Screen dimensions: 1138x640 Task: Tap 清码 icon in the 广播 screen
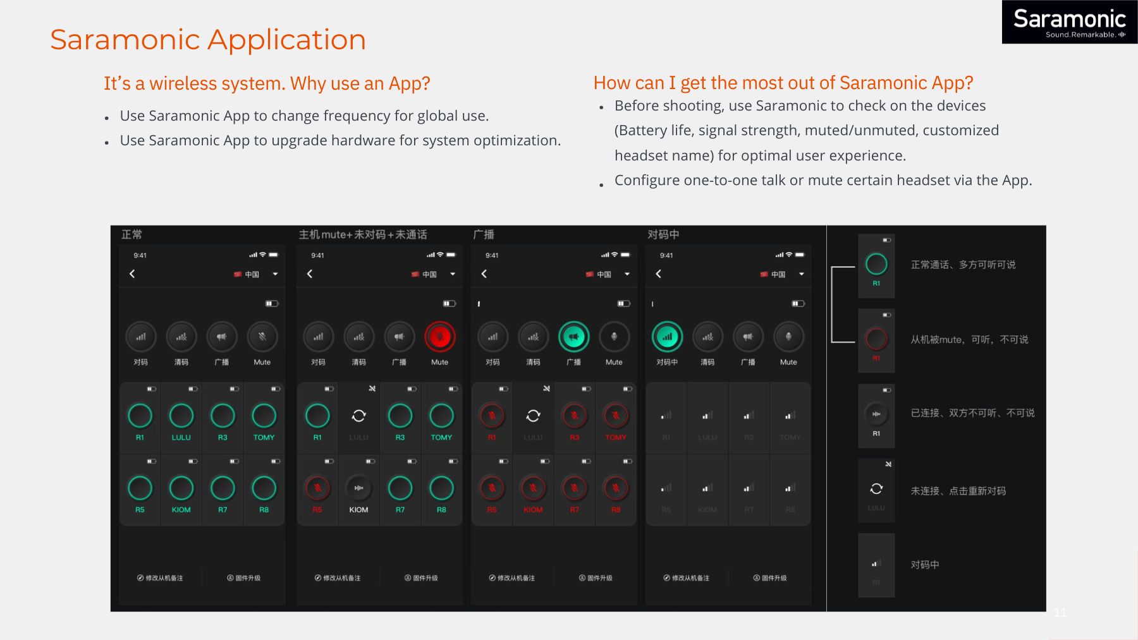click(x=533, y=337)
